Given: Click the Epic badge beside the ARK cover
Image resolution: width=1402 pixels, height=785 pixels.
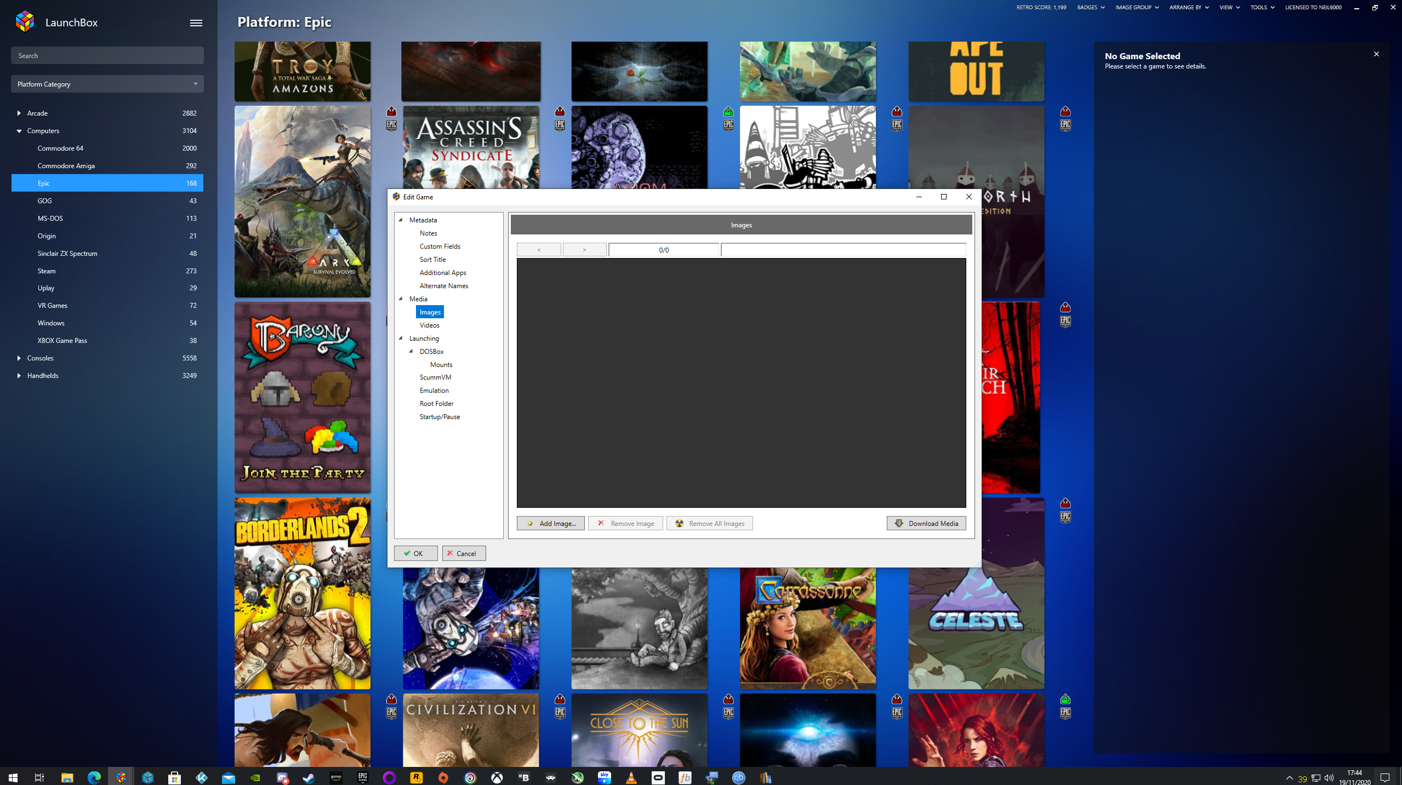Looking at the screenshot, I should 391,125.
